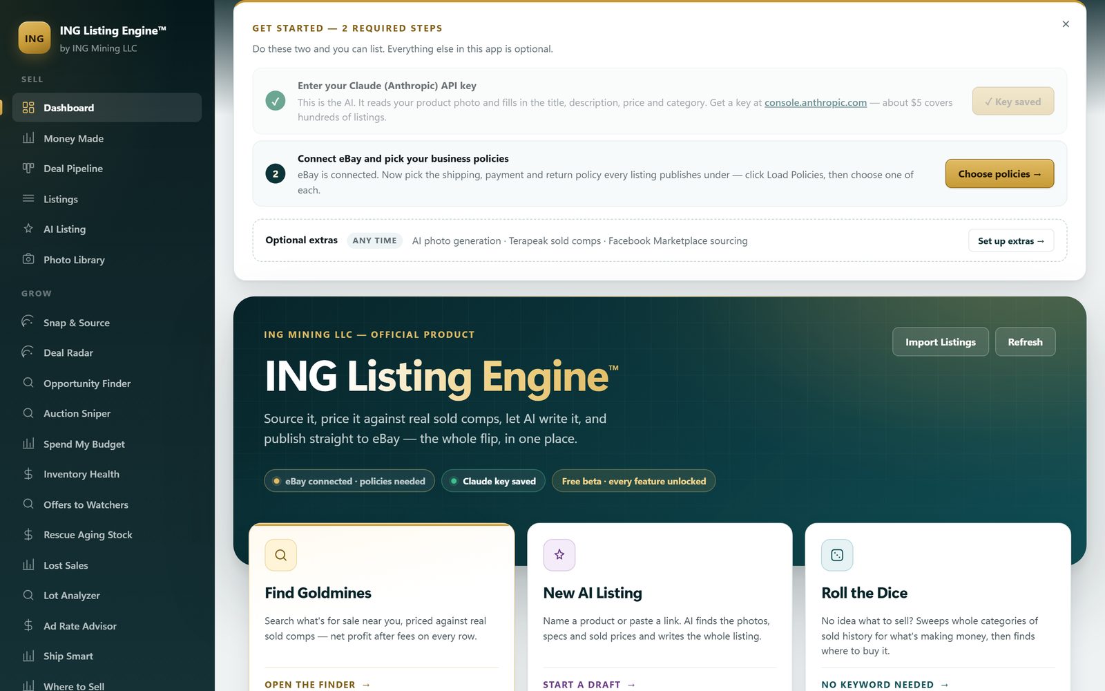Screen dimensions: 1105x691
Task: Click the Ad Rate Advisor dollar icon
Action: coord(28,625)
